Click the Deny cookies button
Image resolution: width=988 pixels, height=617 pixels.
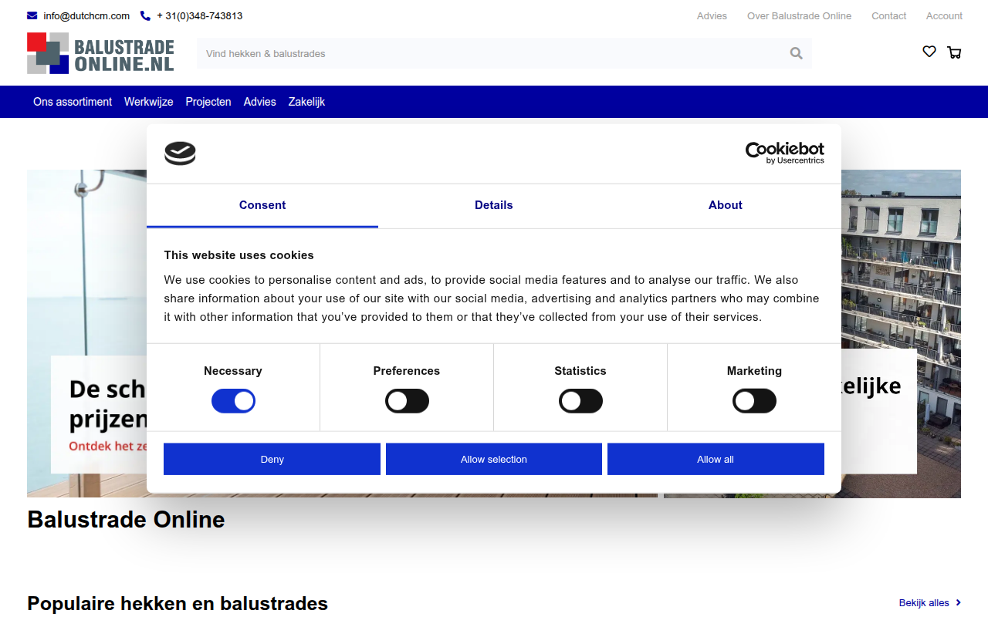pos(272,459)
